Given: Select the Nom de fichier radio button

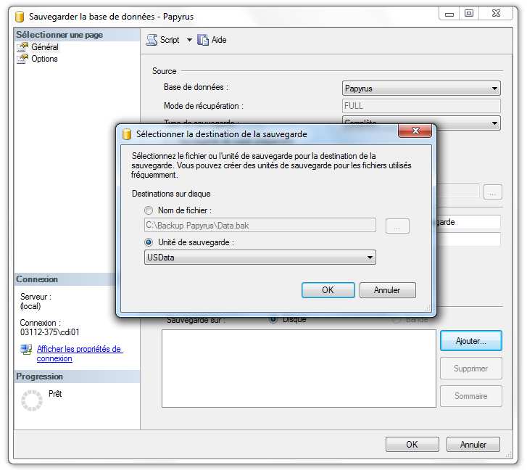Looking at the screenshot, I should 149,210.
